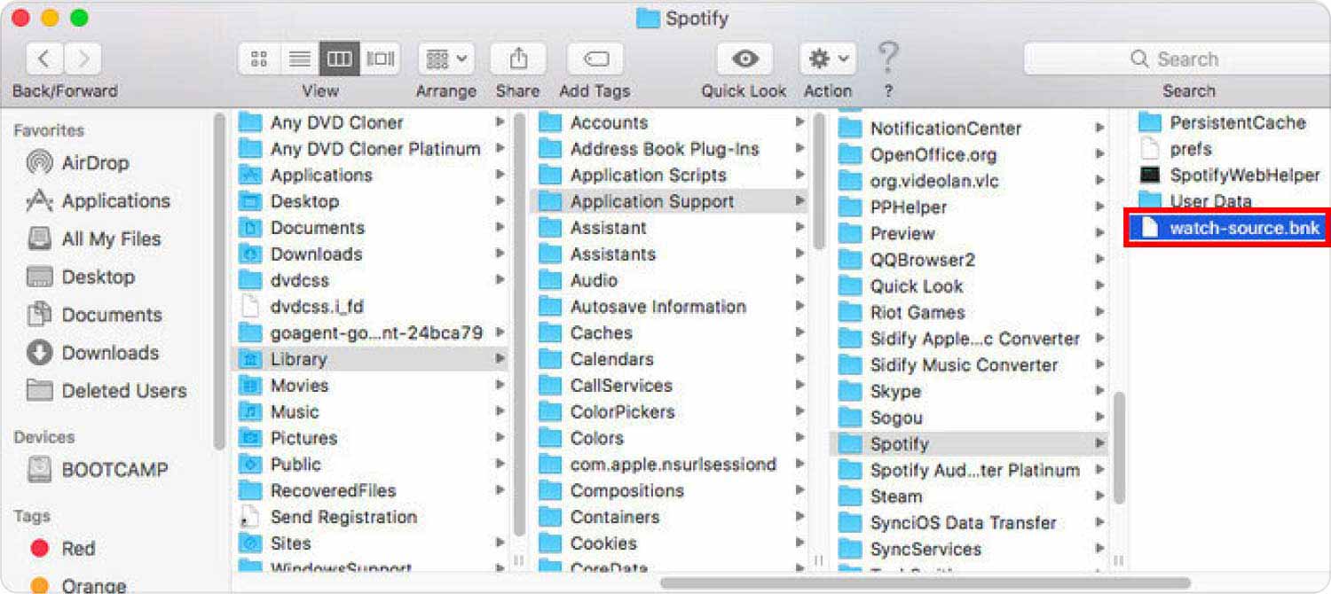Open Documents from sidebar Favorites
Image resolution: width=1331 pixels, height=594 pixels.
112,315
